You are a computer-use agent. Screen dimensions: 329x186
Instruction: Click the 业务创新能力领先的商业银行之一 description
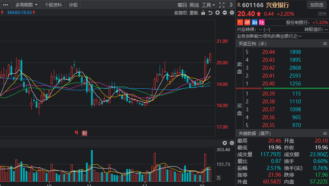coord(269,36)
